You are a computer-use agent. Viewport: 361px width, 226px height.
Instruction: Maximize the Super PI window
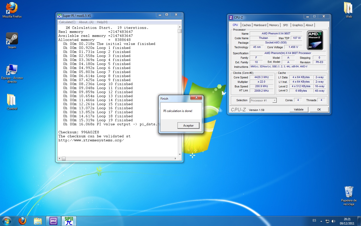pyautogui.click(x=166, y=15)
